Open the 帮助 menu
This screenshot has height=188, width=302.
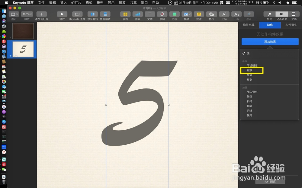click(156, 3)
